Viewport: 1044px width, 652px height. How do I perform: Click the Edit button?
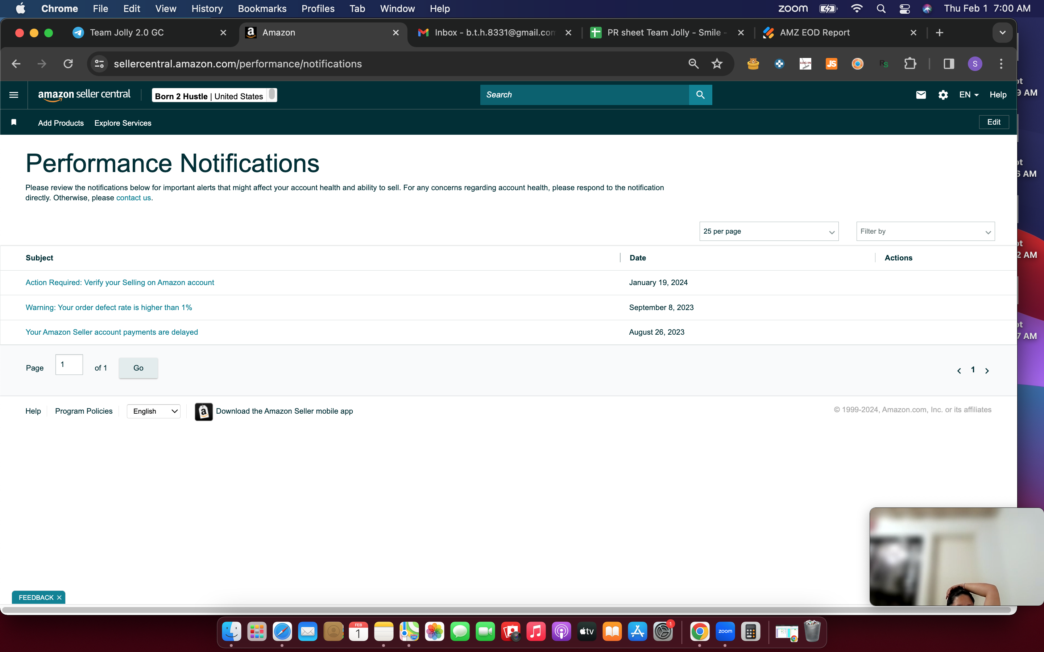click(994, 122)
